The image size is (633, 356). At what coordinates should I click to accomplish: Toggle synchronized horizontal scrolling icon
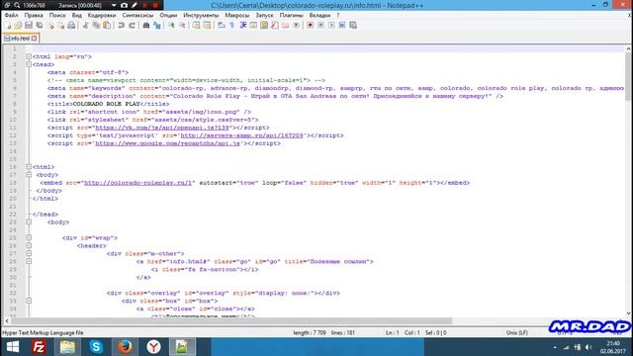207,26
